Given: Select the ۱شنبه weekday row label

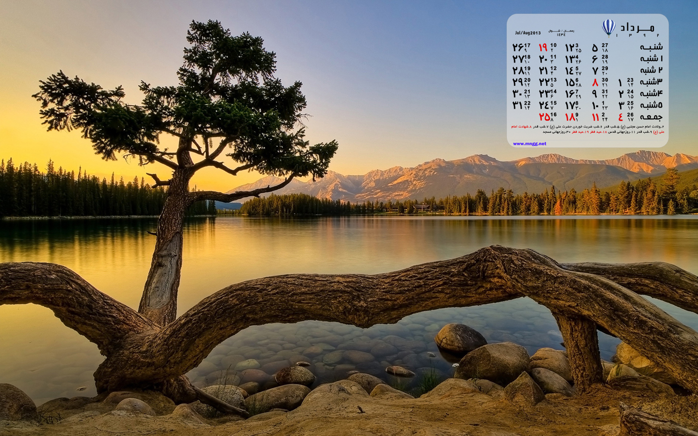Looking at the screenshot, I should (651, 59).
